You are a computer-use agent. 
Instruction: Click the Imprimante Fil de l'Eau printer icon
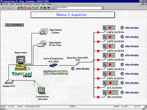(42, 44)
